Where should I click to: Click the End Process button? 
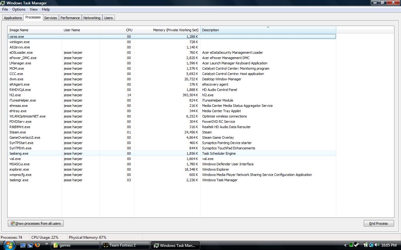378,223
